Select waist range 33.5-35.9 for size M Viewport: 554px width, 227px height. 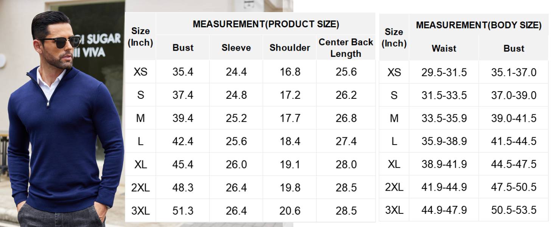coord(444,118)
